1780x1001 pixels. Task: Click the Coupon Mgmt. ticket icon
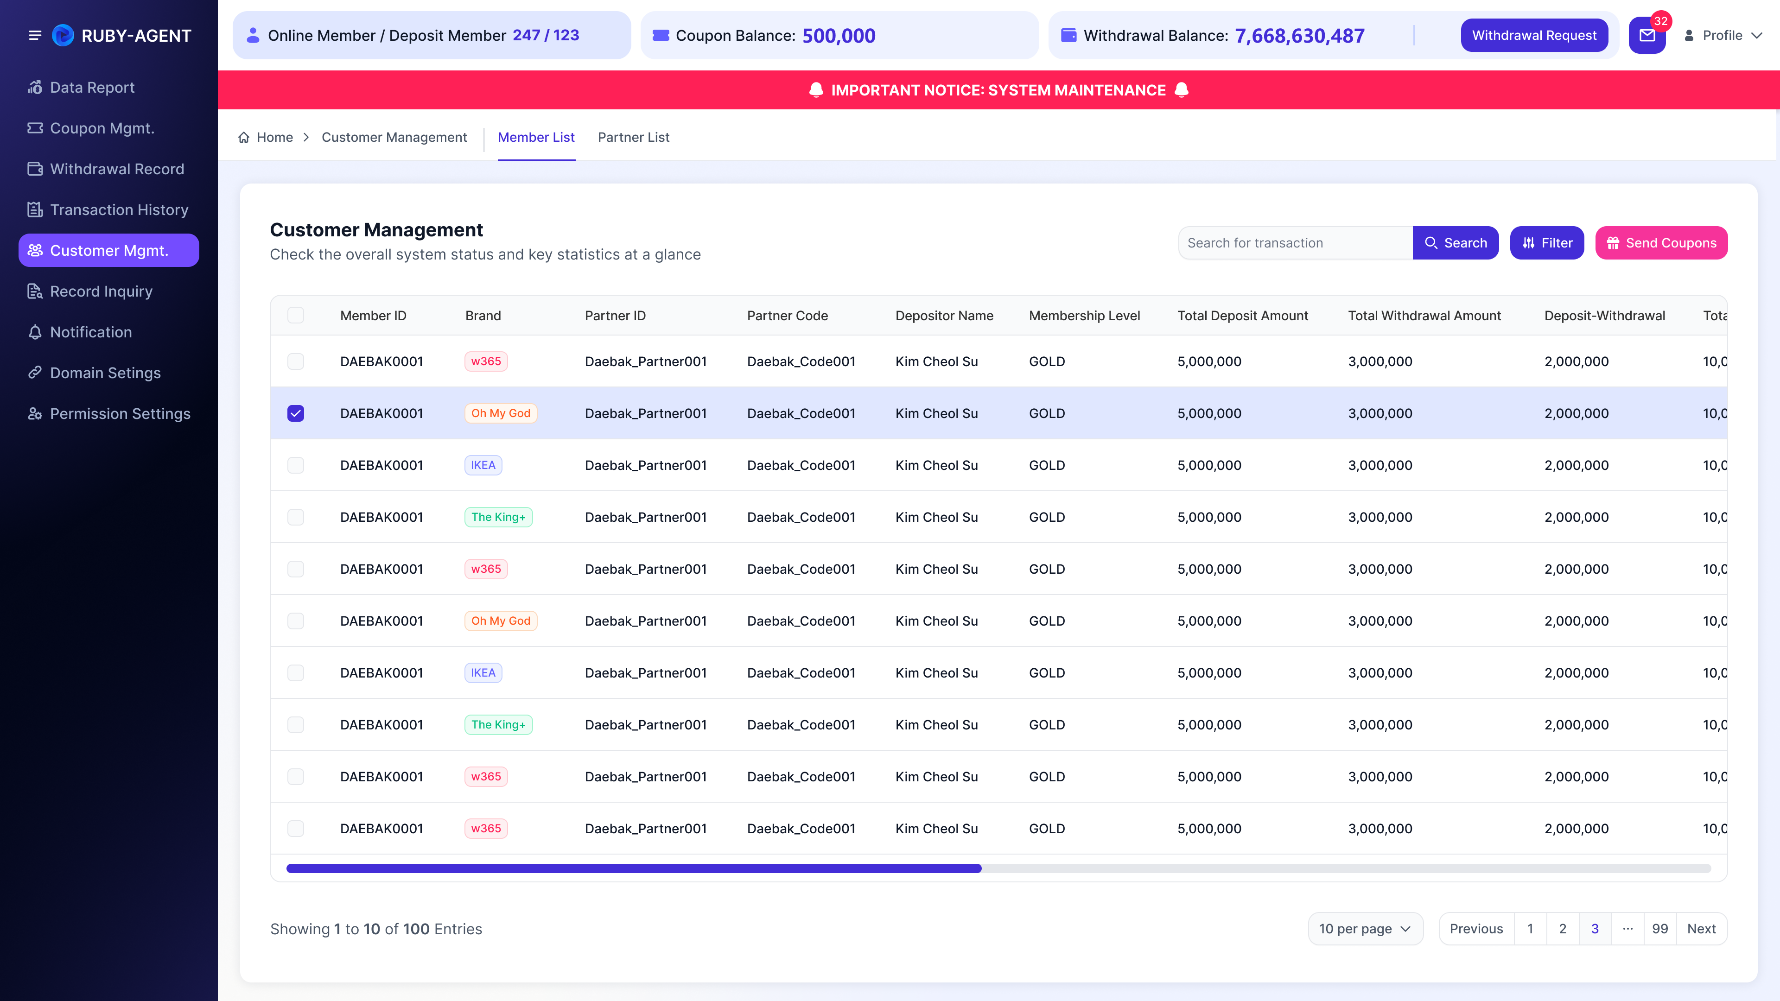(35, 128)
